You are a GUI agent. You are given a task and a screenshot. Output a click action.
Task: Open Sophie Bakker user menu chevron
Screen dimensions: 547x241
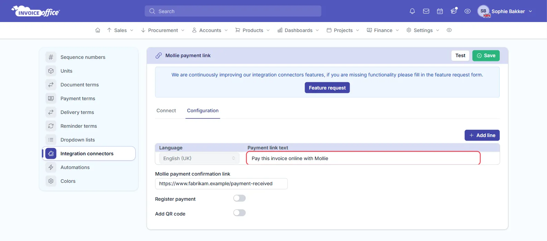530,11
